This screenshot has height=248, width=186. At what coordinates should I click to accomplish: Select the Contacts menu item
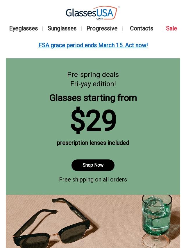tap(141, 28)
